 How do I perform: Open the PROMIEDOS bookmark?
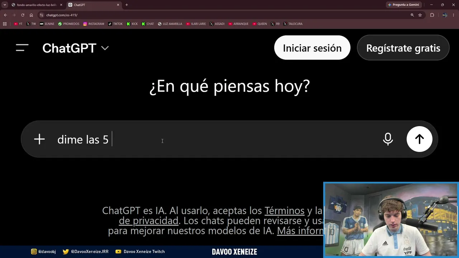tap(68, 24)
